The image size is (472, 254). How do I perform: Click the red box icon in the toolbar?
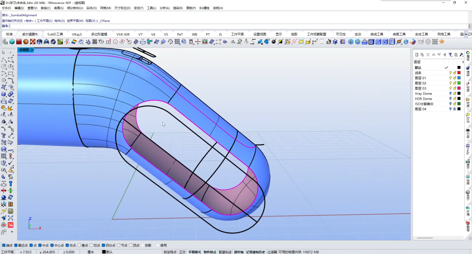point(19,42)
